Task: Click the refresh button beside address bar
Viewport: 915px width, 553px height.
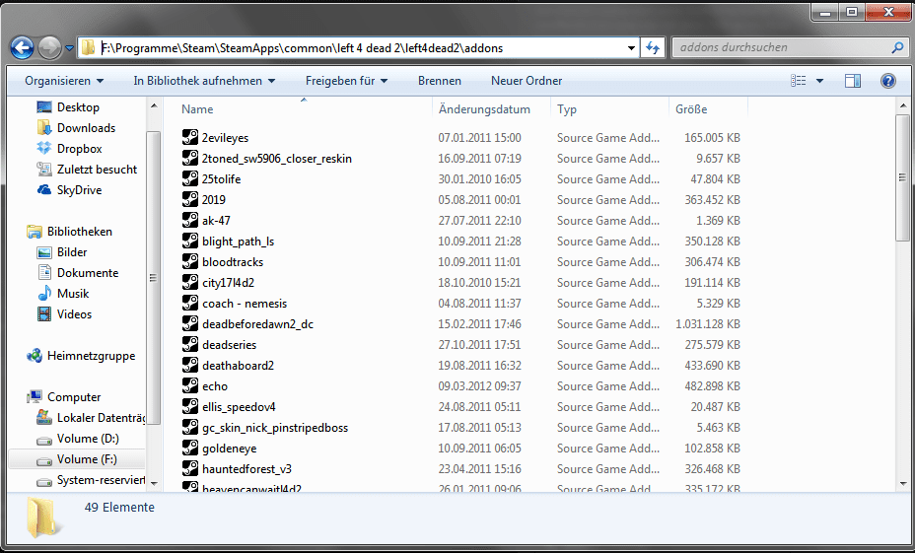Action: tap(653, 48)
